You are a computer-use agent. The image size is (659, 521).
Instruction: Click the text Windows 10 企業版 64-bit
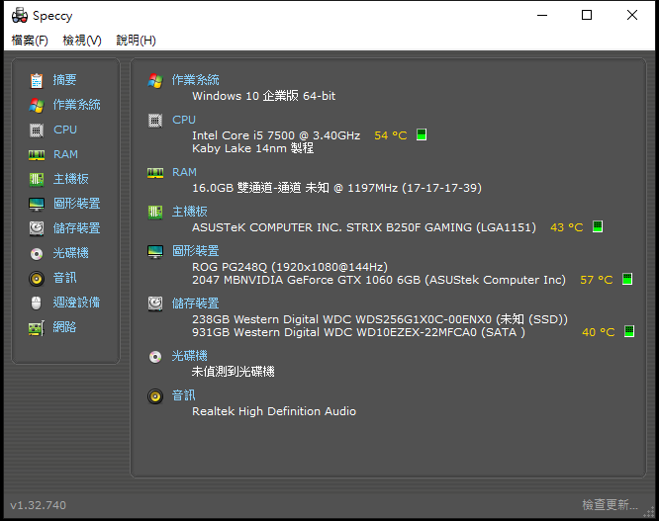pos(263,96)
